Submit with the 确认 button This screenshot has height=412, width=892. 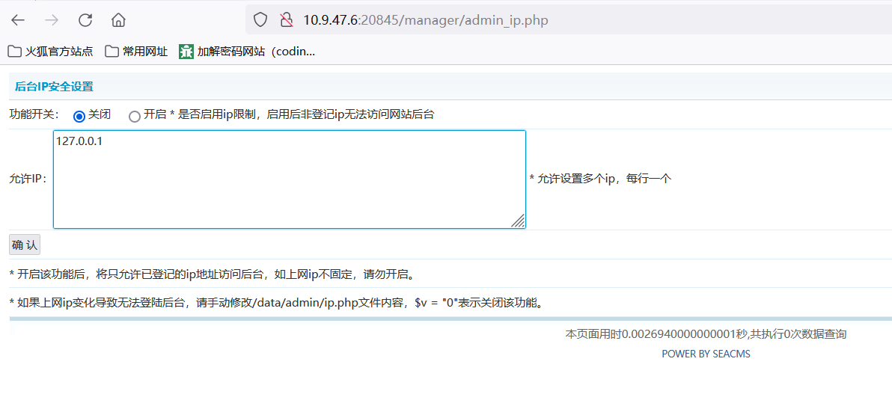(25, 245)
